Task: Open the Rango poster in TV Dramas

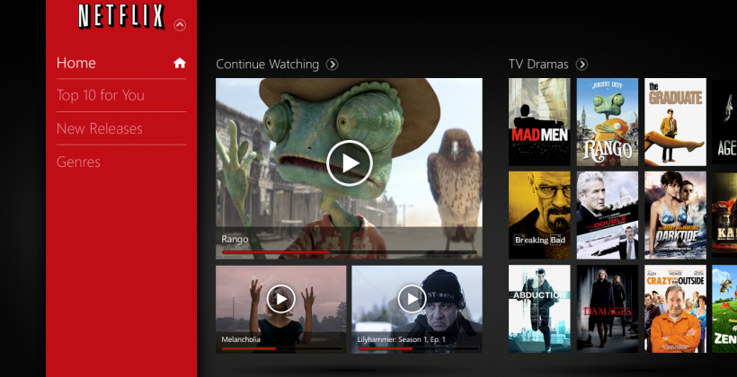Action: point(608,121)
